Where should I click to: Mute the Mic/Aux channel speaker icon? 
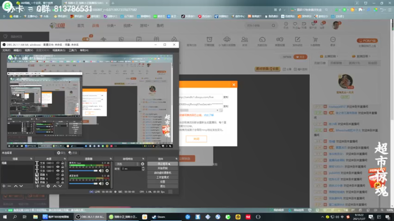pyautogui.click(x=101, y=170)
